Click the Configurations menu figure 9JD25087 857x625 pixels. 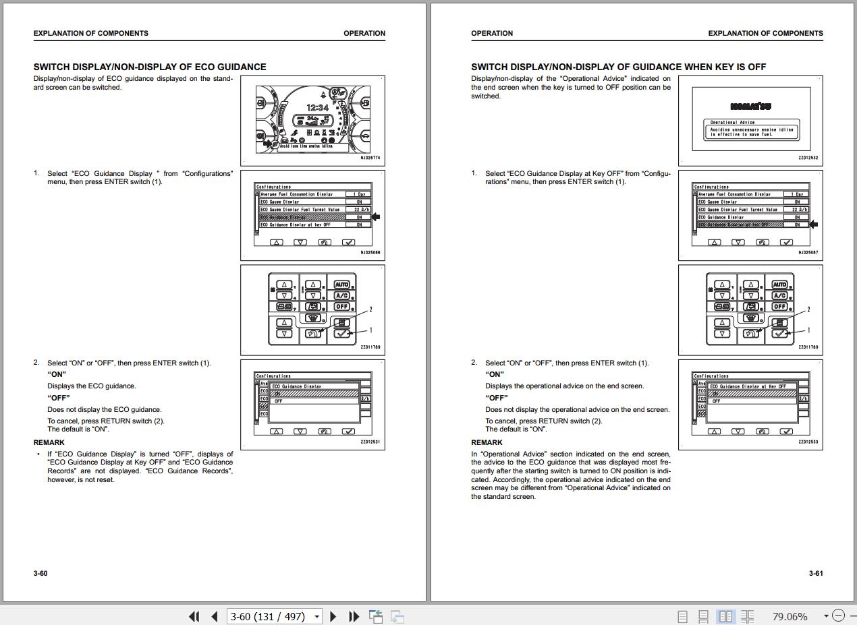pyautogui.click(x=750, y=215)
